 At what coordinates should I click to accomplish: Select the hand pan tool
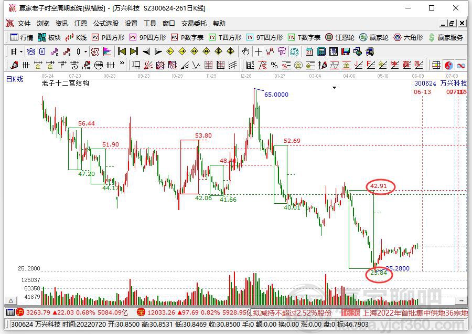245,52
